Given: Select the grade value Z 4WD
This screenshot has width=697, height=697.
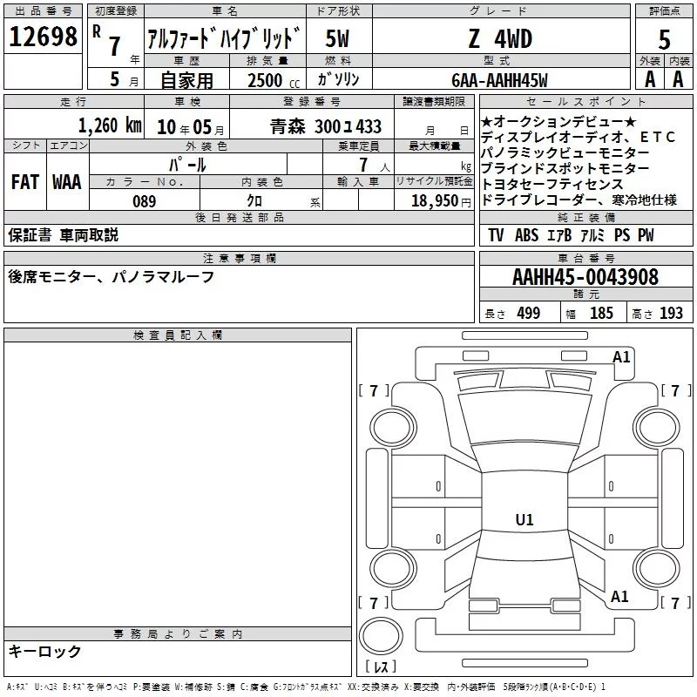Looking at the screenshot, I should 500,38.
